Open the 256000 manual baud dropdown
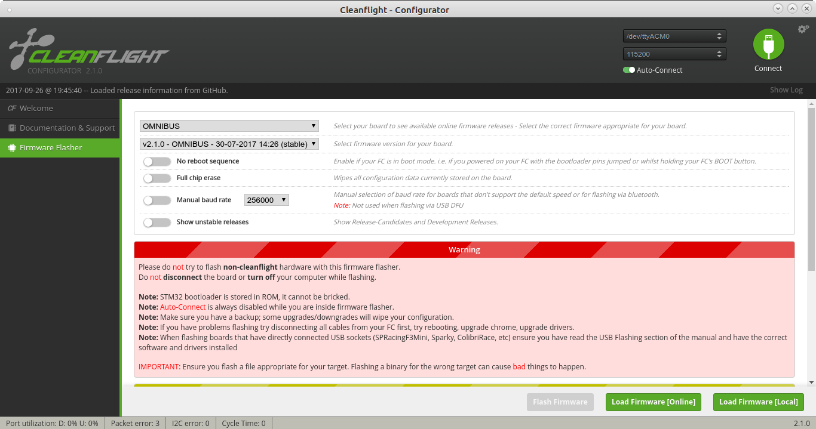This screenshot has width=816, height=429. point(266,200)
